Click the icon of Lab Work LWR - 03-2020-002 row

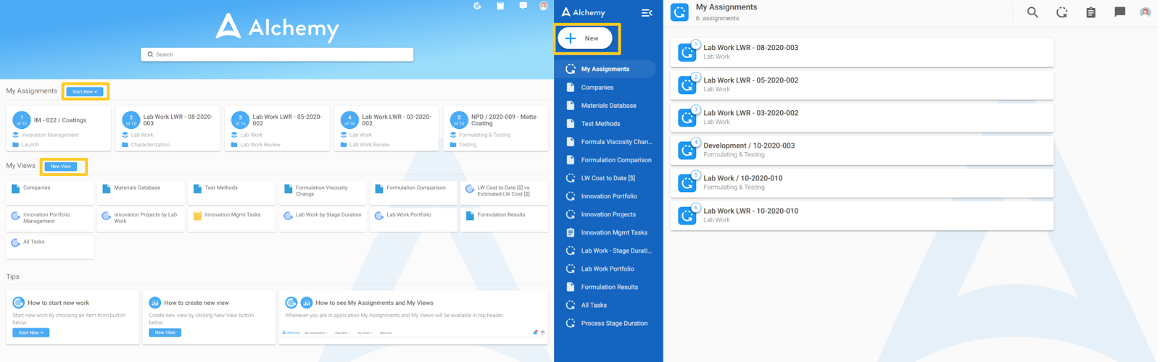[687, 117]
